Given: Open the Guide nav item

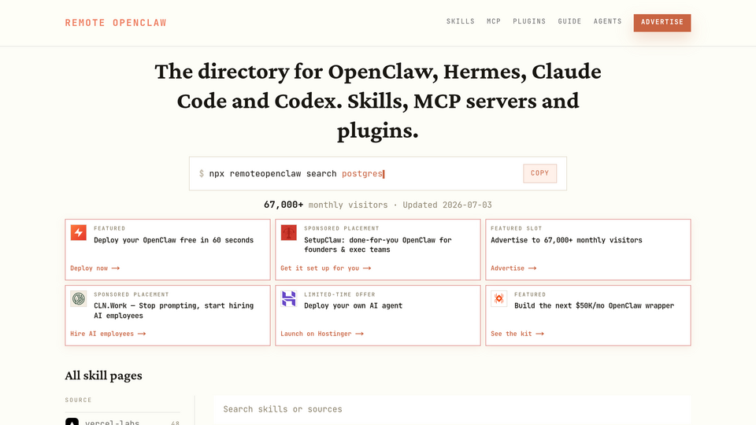Looking at the screenshot, I should click(569, 22).
